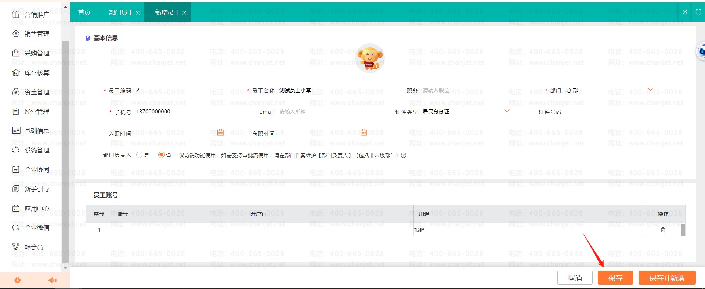This screenshot has height=289, width=705.
Task: Click the 保存并新增 button
Action: [667, 278]
